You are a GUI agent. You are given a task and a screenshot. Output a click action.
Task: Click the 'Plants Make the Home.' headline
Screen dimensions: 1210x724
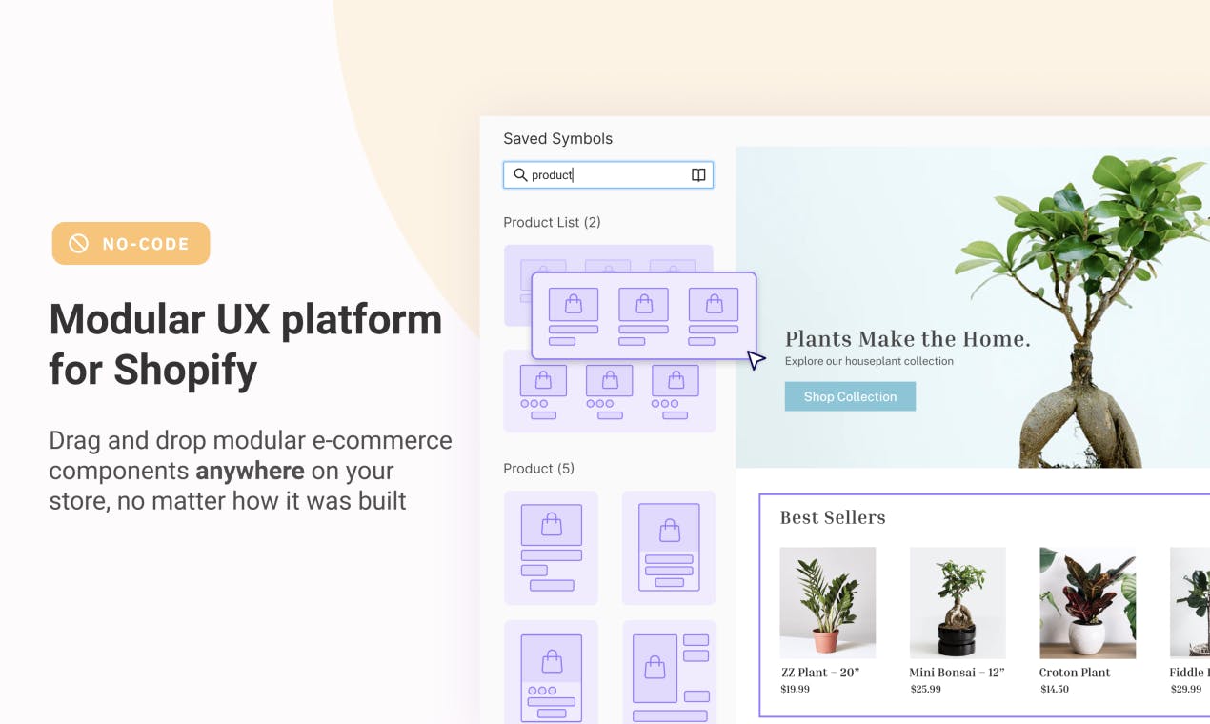click(907, 339)
